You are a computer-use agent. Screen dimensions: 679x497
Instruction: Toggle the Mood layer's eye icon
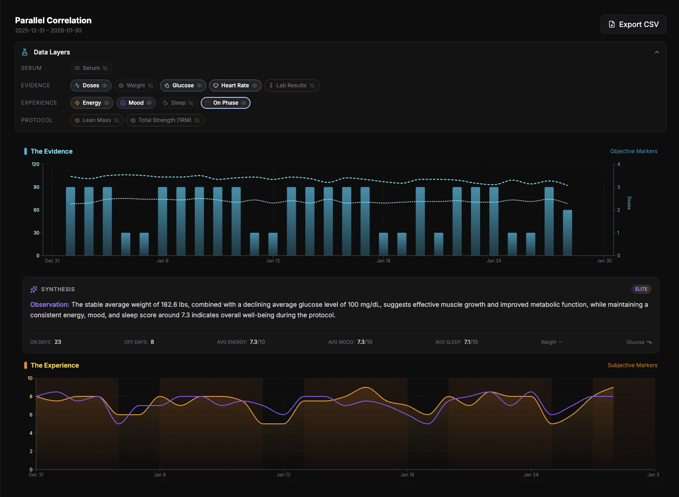[149, 102]
